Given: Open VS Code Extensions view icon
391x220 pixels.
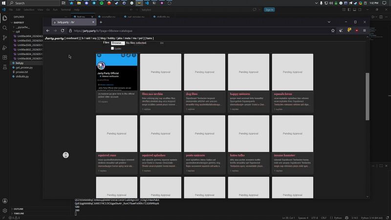Looking at the screenshot, I should tap(5, 57).
